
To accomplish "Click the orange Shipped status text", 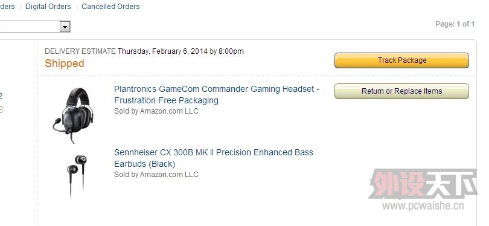I will pyautogui.click(x=65, y=63).
